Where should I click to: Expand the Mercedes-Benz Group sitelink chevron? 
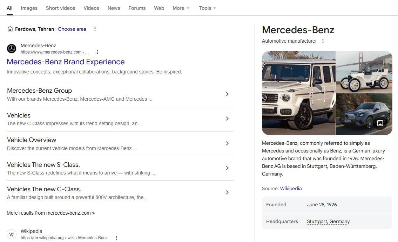point(227,94)
